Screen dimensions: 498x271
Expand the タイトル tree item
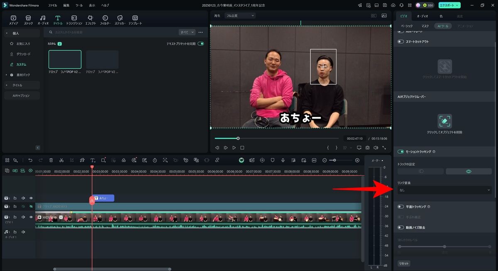[6, 85]
